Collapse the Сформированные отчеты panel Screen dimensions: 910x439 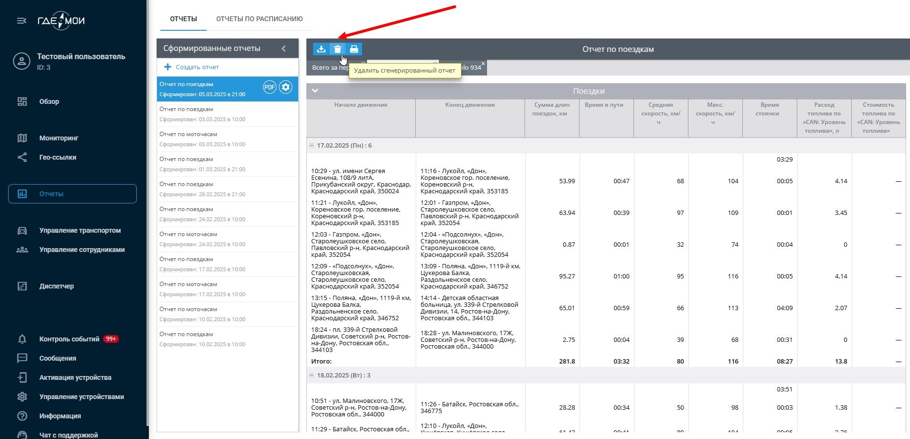pyautogui.click(x=284, y=49)
